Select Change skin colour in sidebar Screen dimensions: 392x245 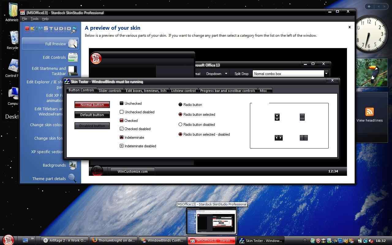click(46, 125)
